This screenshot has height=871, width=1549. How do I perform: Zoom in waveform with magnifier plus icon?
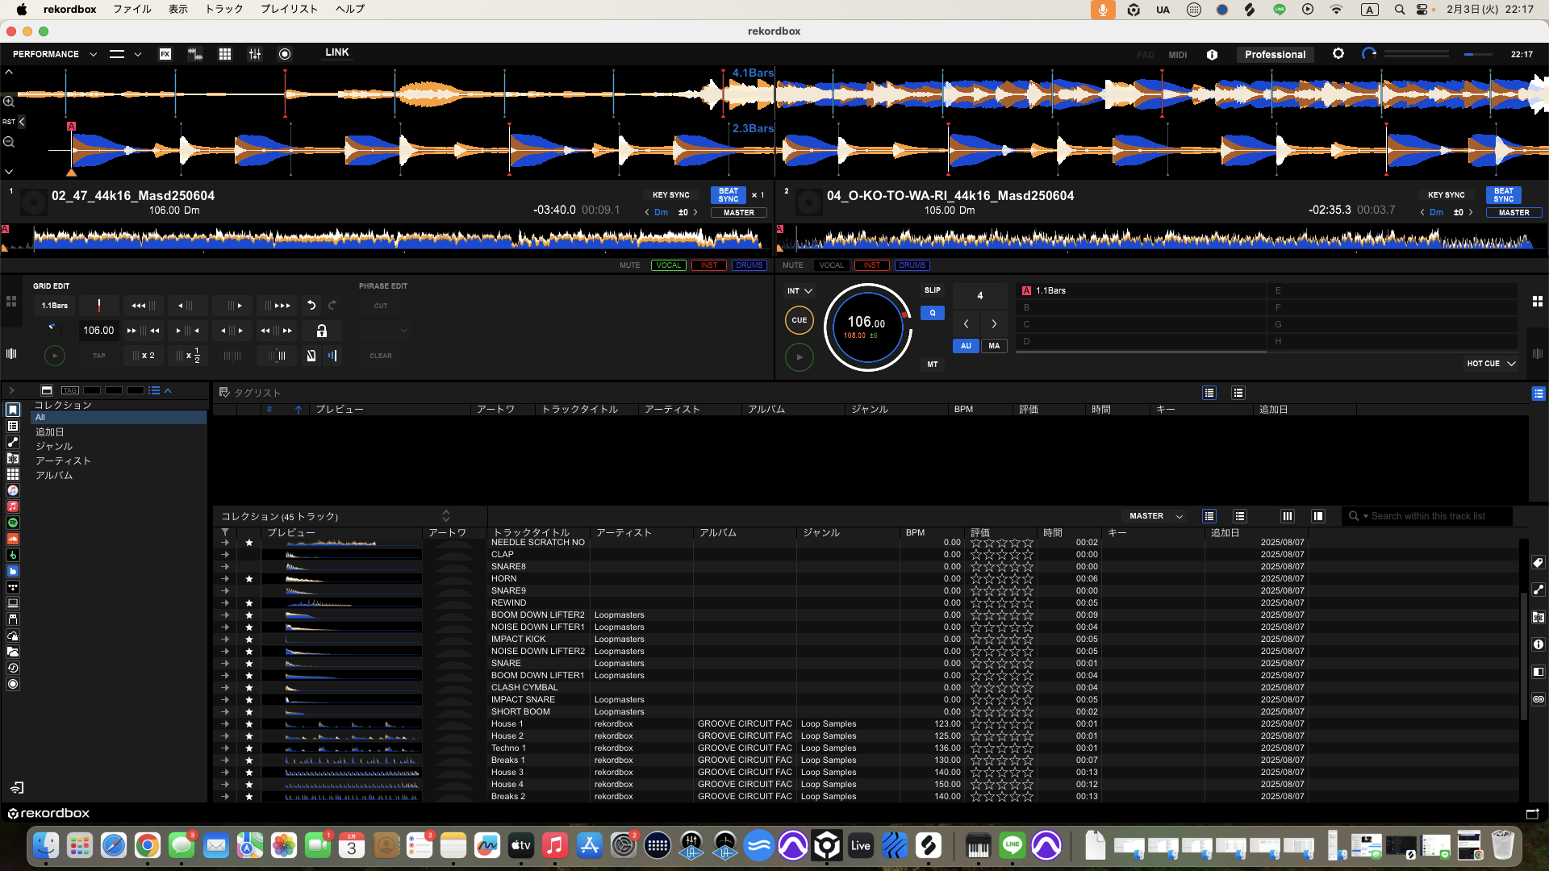click(9, 102)
